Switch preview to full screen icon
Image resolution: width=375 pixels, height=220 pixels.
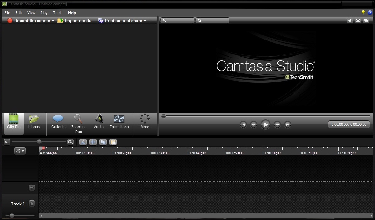358,21
